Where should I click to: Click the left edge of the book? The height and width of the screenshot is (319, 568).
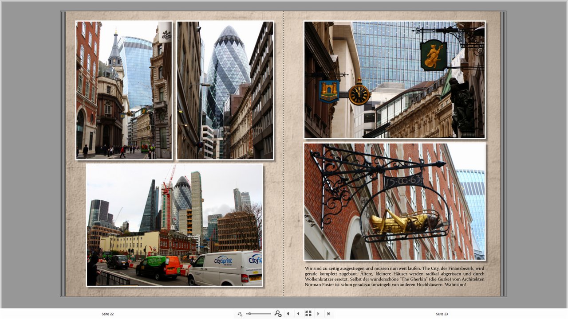[x=63, y=154]
